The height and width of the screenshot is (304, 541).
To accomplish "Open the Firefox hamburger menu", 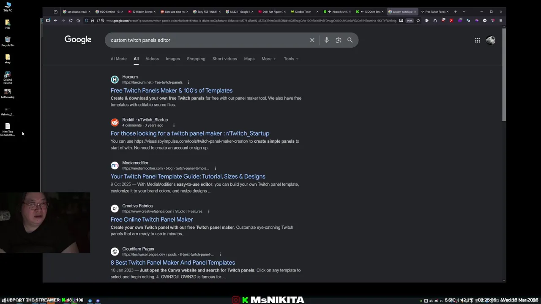I will coord(500,20).
